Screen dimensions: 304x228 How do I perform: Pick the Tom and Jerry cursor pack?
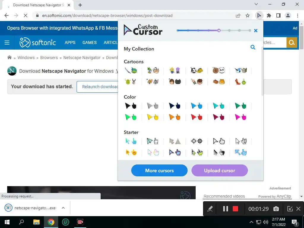[x=153, y=82]
